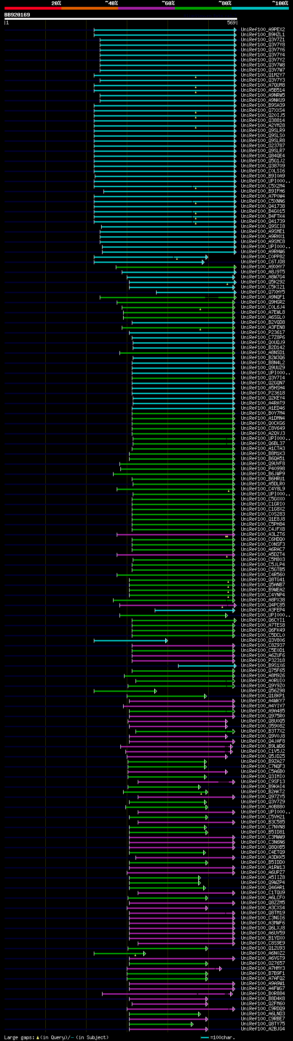Click the orange ~40% identity color segment
The width and height of the screenshot is (293, 1041).
89,8
